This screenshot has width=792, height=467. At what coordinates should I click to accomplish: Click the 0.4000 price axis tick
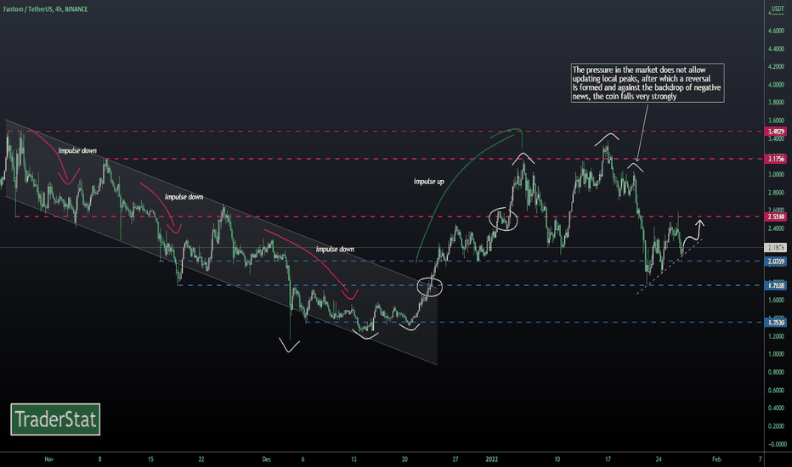tap(777, 408)
